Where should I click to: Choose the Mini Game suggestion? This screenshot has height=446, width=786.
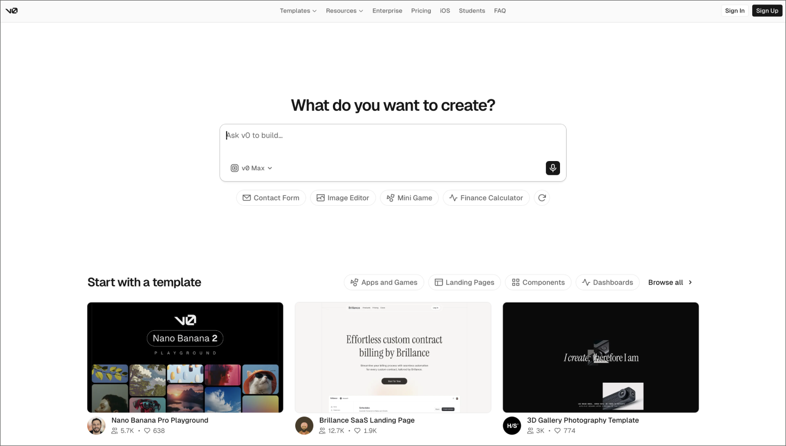pyautogui.click(x=409, y=198)
